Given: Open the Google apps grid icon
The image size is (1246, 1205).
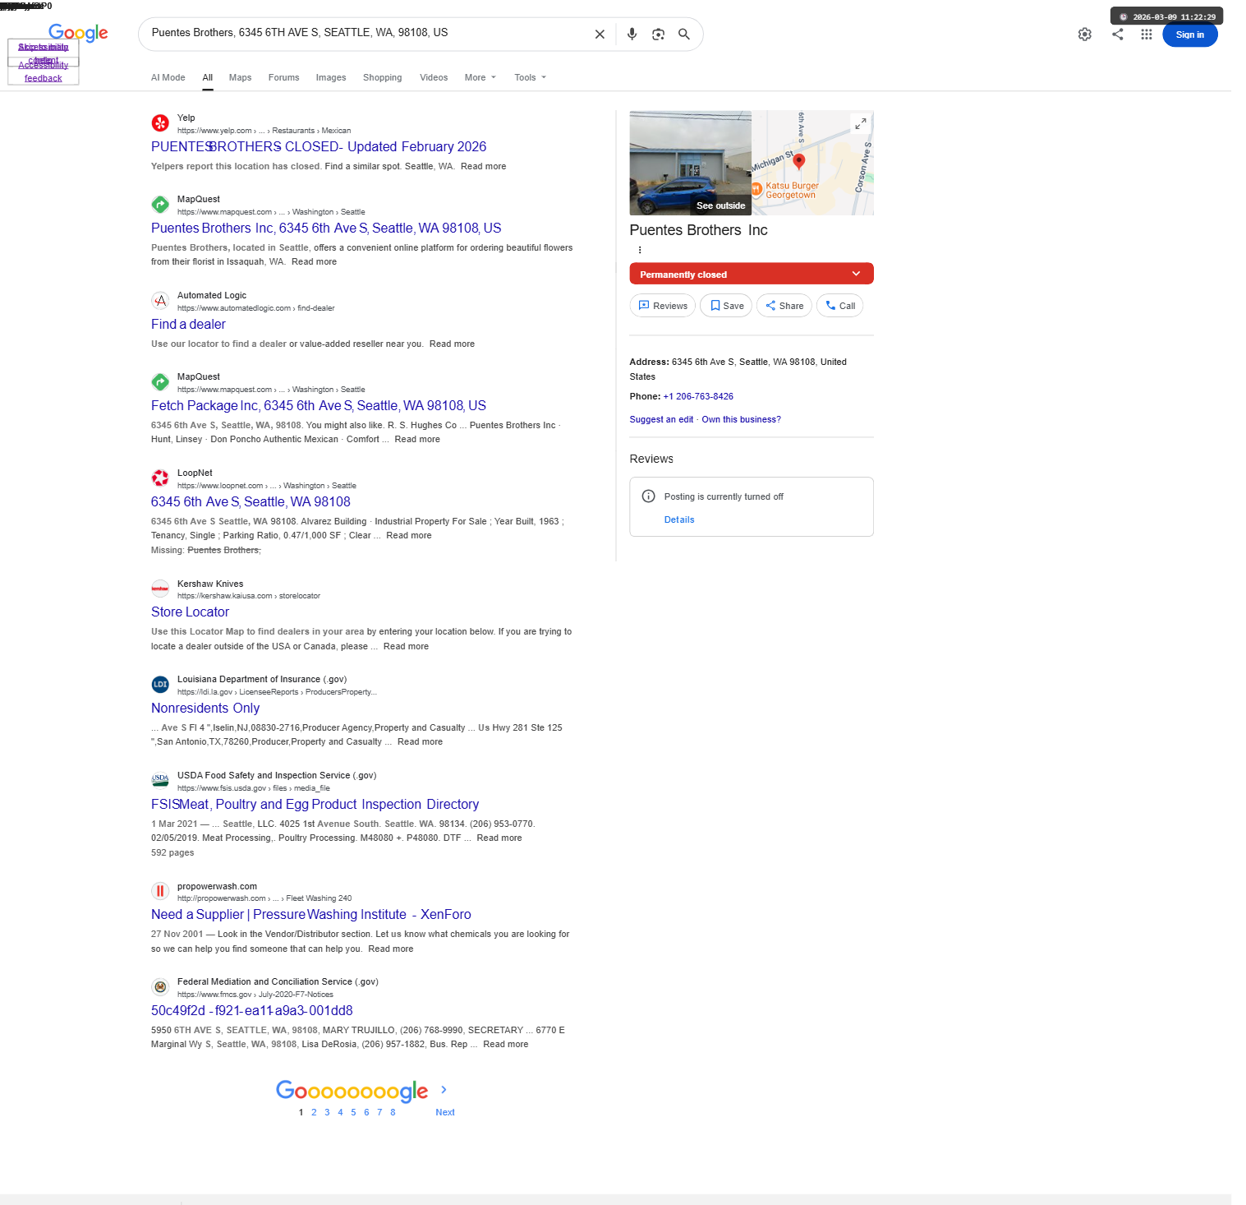Looking at the screenshot, I should [1147, 35].
